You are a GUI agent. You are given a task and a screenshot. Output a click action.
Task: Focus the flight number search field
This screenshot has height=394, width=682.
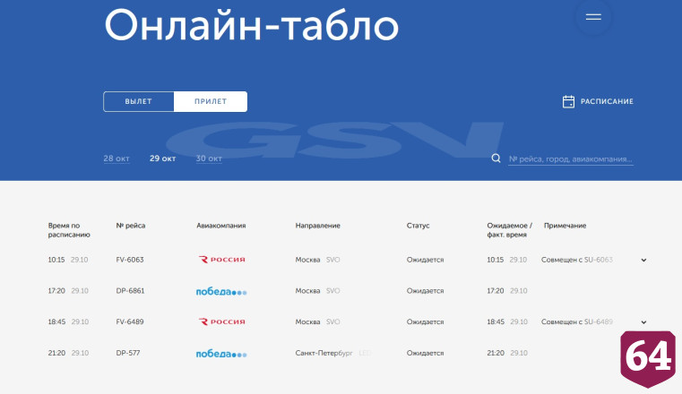571,159
